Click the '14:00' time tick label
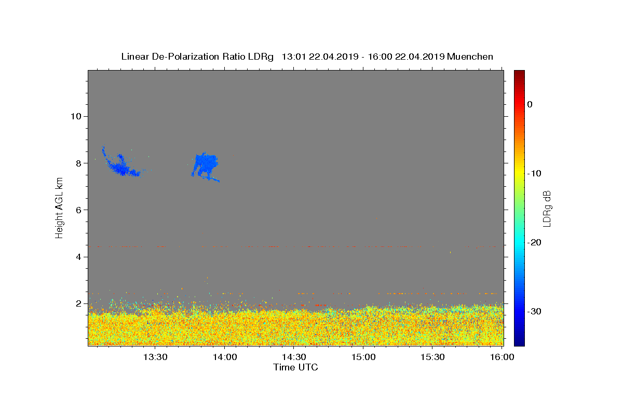623x415 pixels. 225,357
